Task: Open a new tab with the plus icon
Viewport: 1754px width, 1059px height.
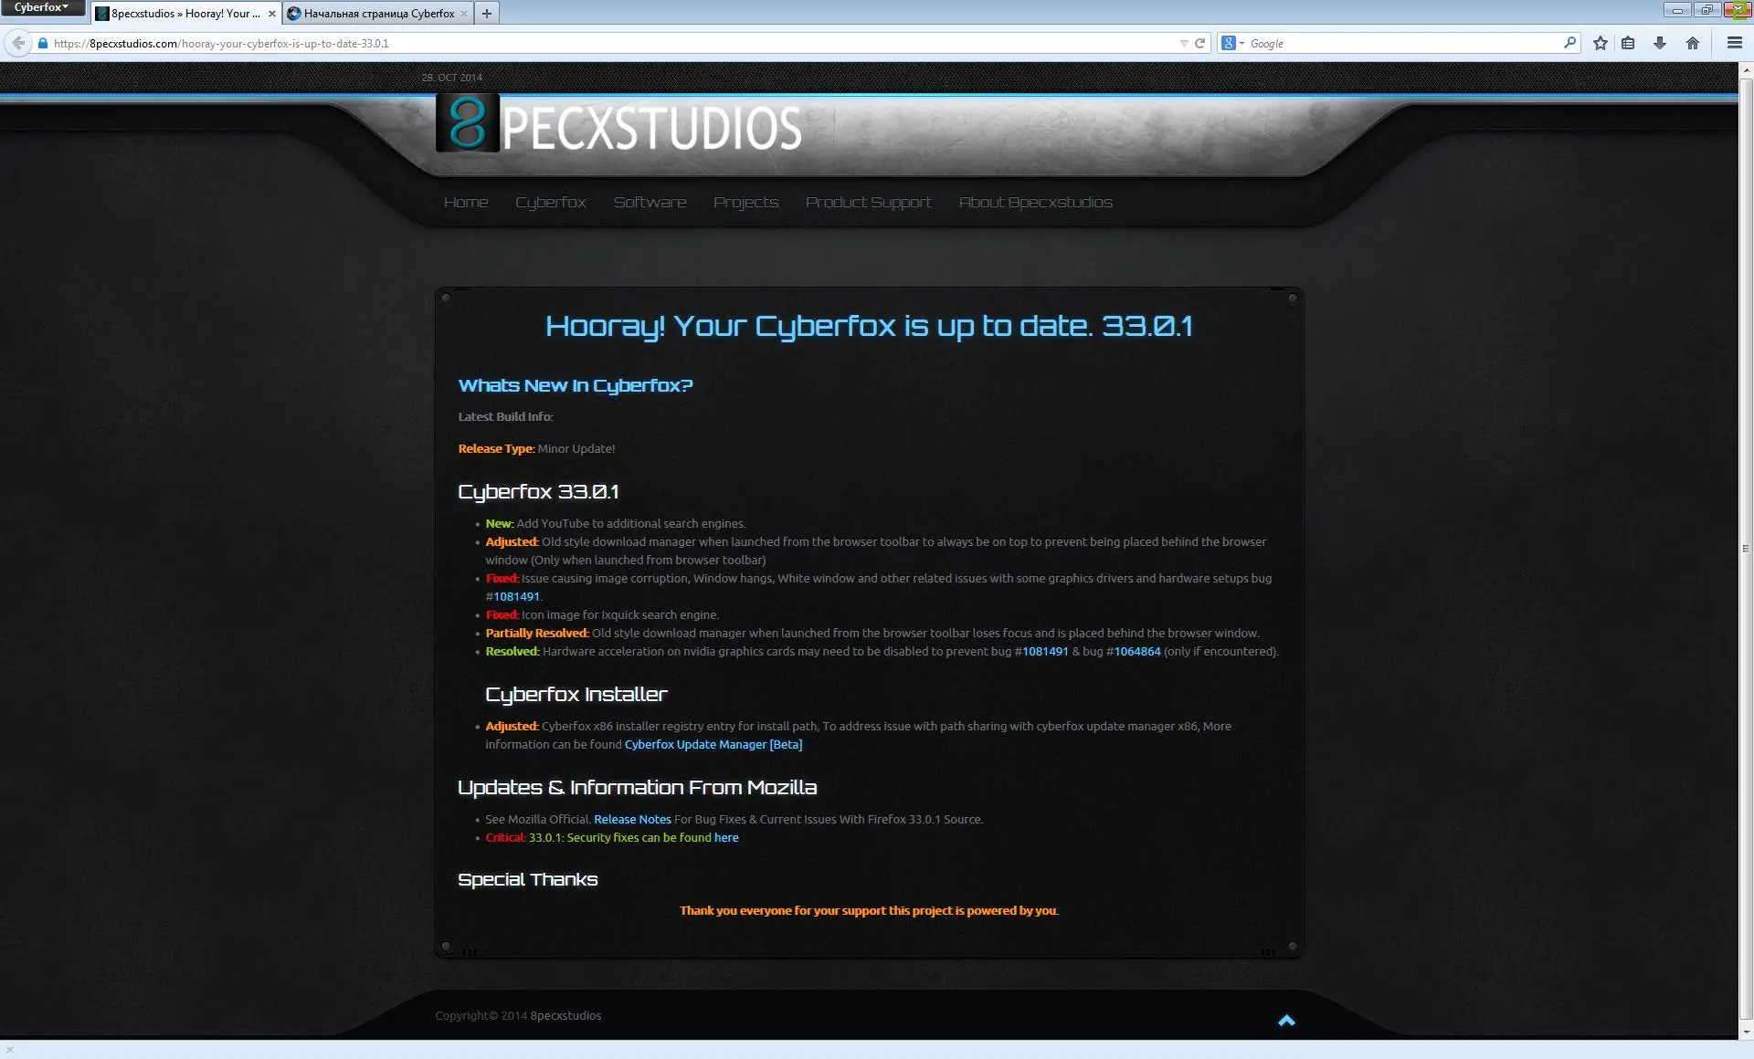Action: tap(487, 13)
